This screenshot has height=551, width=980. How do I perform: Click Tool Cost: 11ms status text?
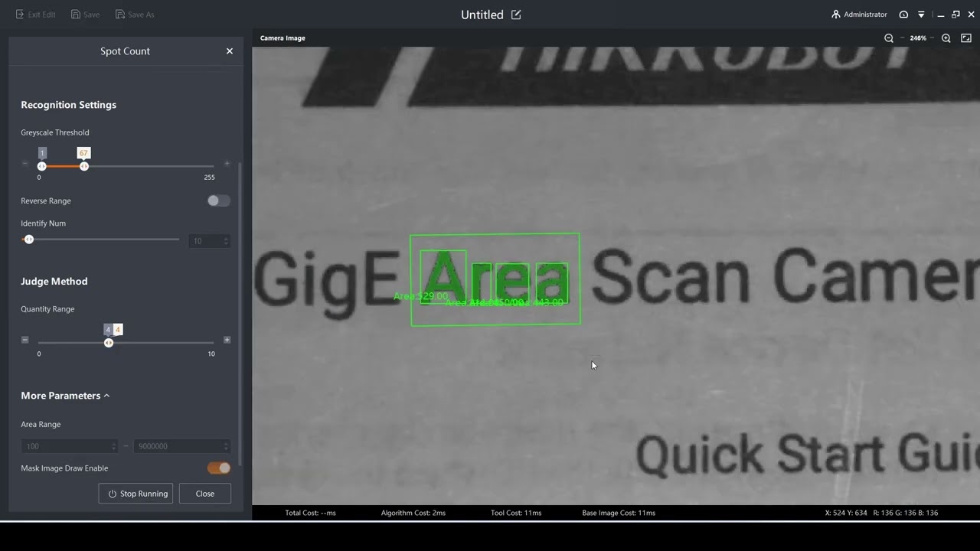tap(516, 513)
